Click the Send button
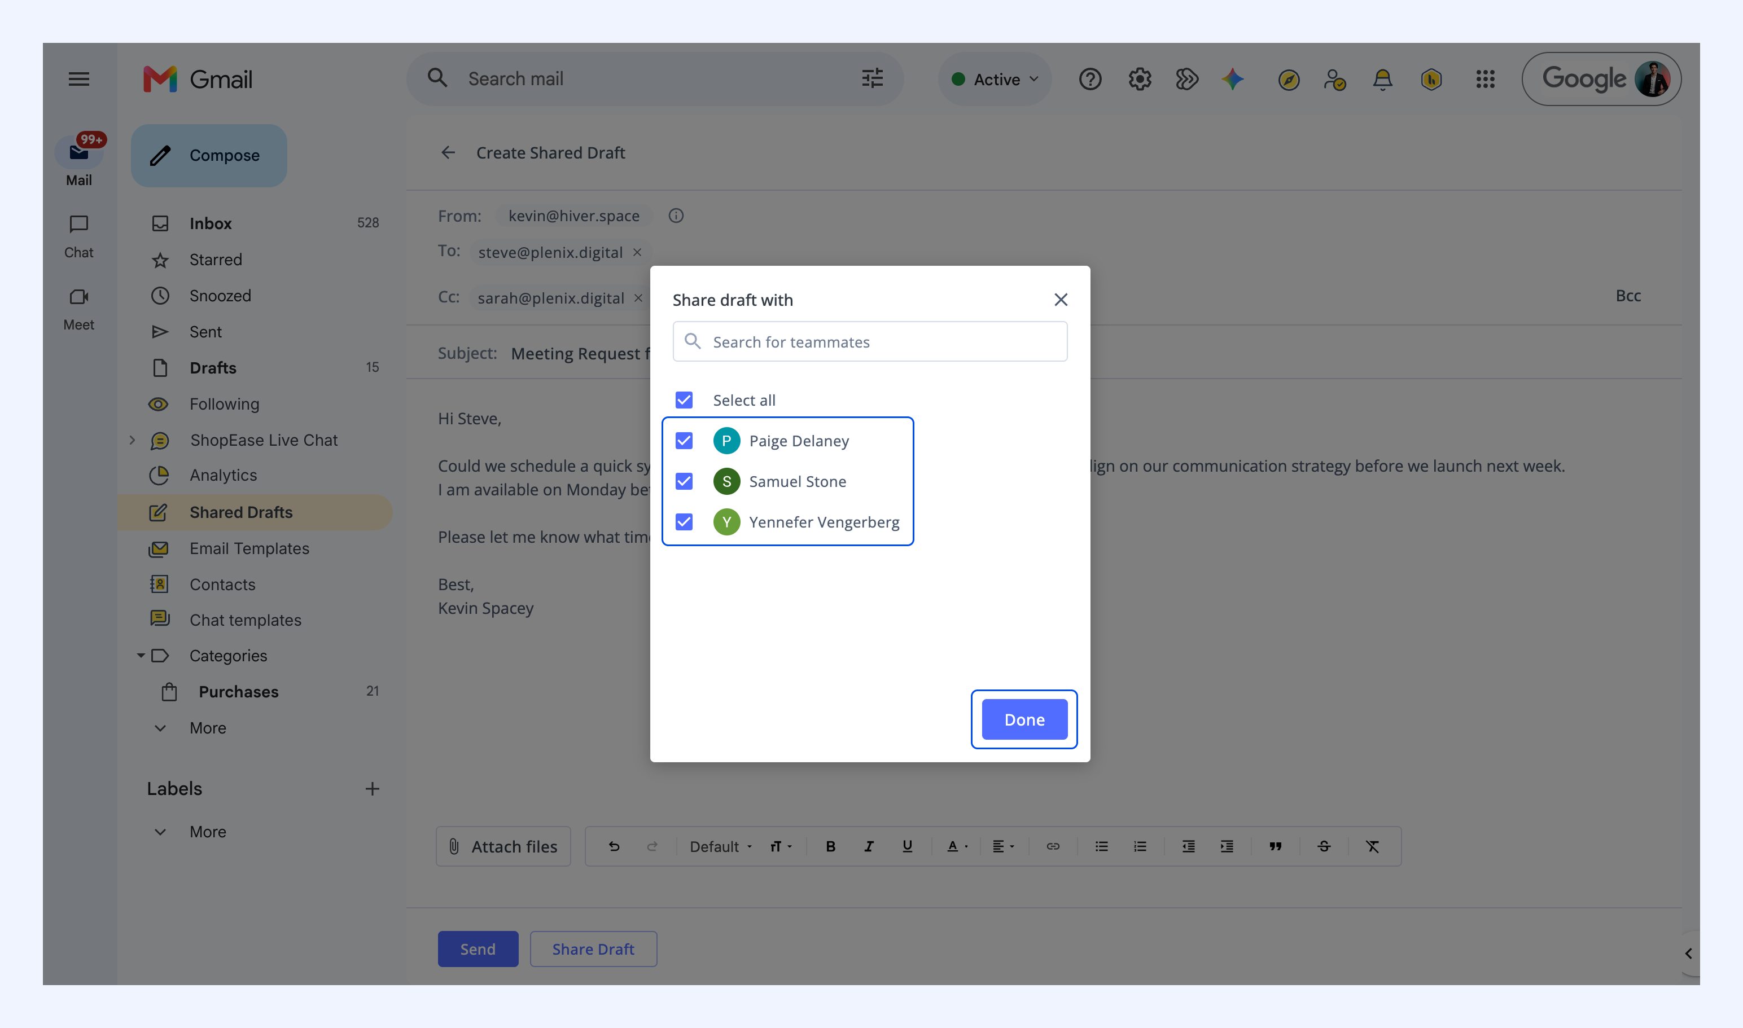The height and width of the screenshot is (1028, 1743). (x=478, y=949)
